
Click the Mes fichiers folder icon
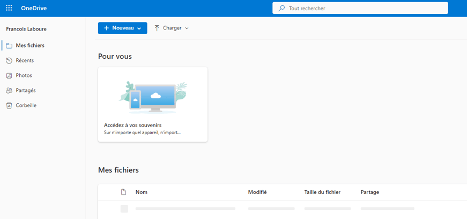(9, 46)
